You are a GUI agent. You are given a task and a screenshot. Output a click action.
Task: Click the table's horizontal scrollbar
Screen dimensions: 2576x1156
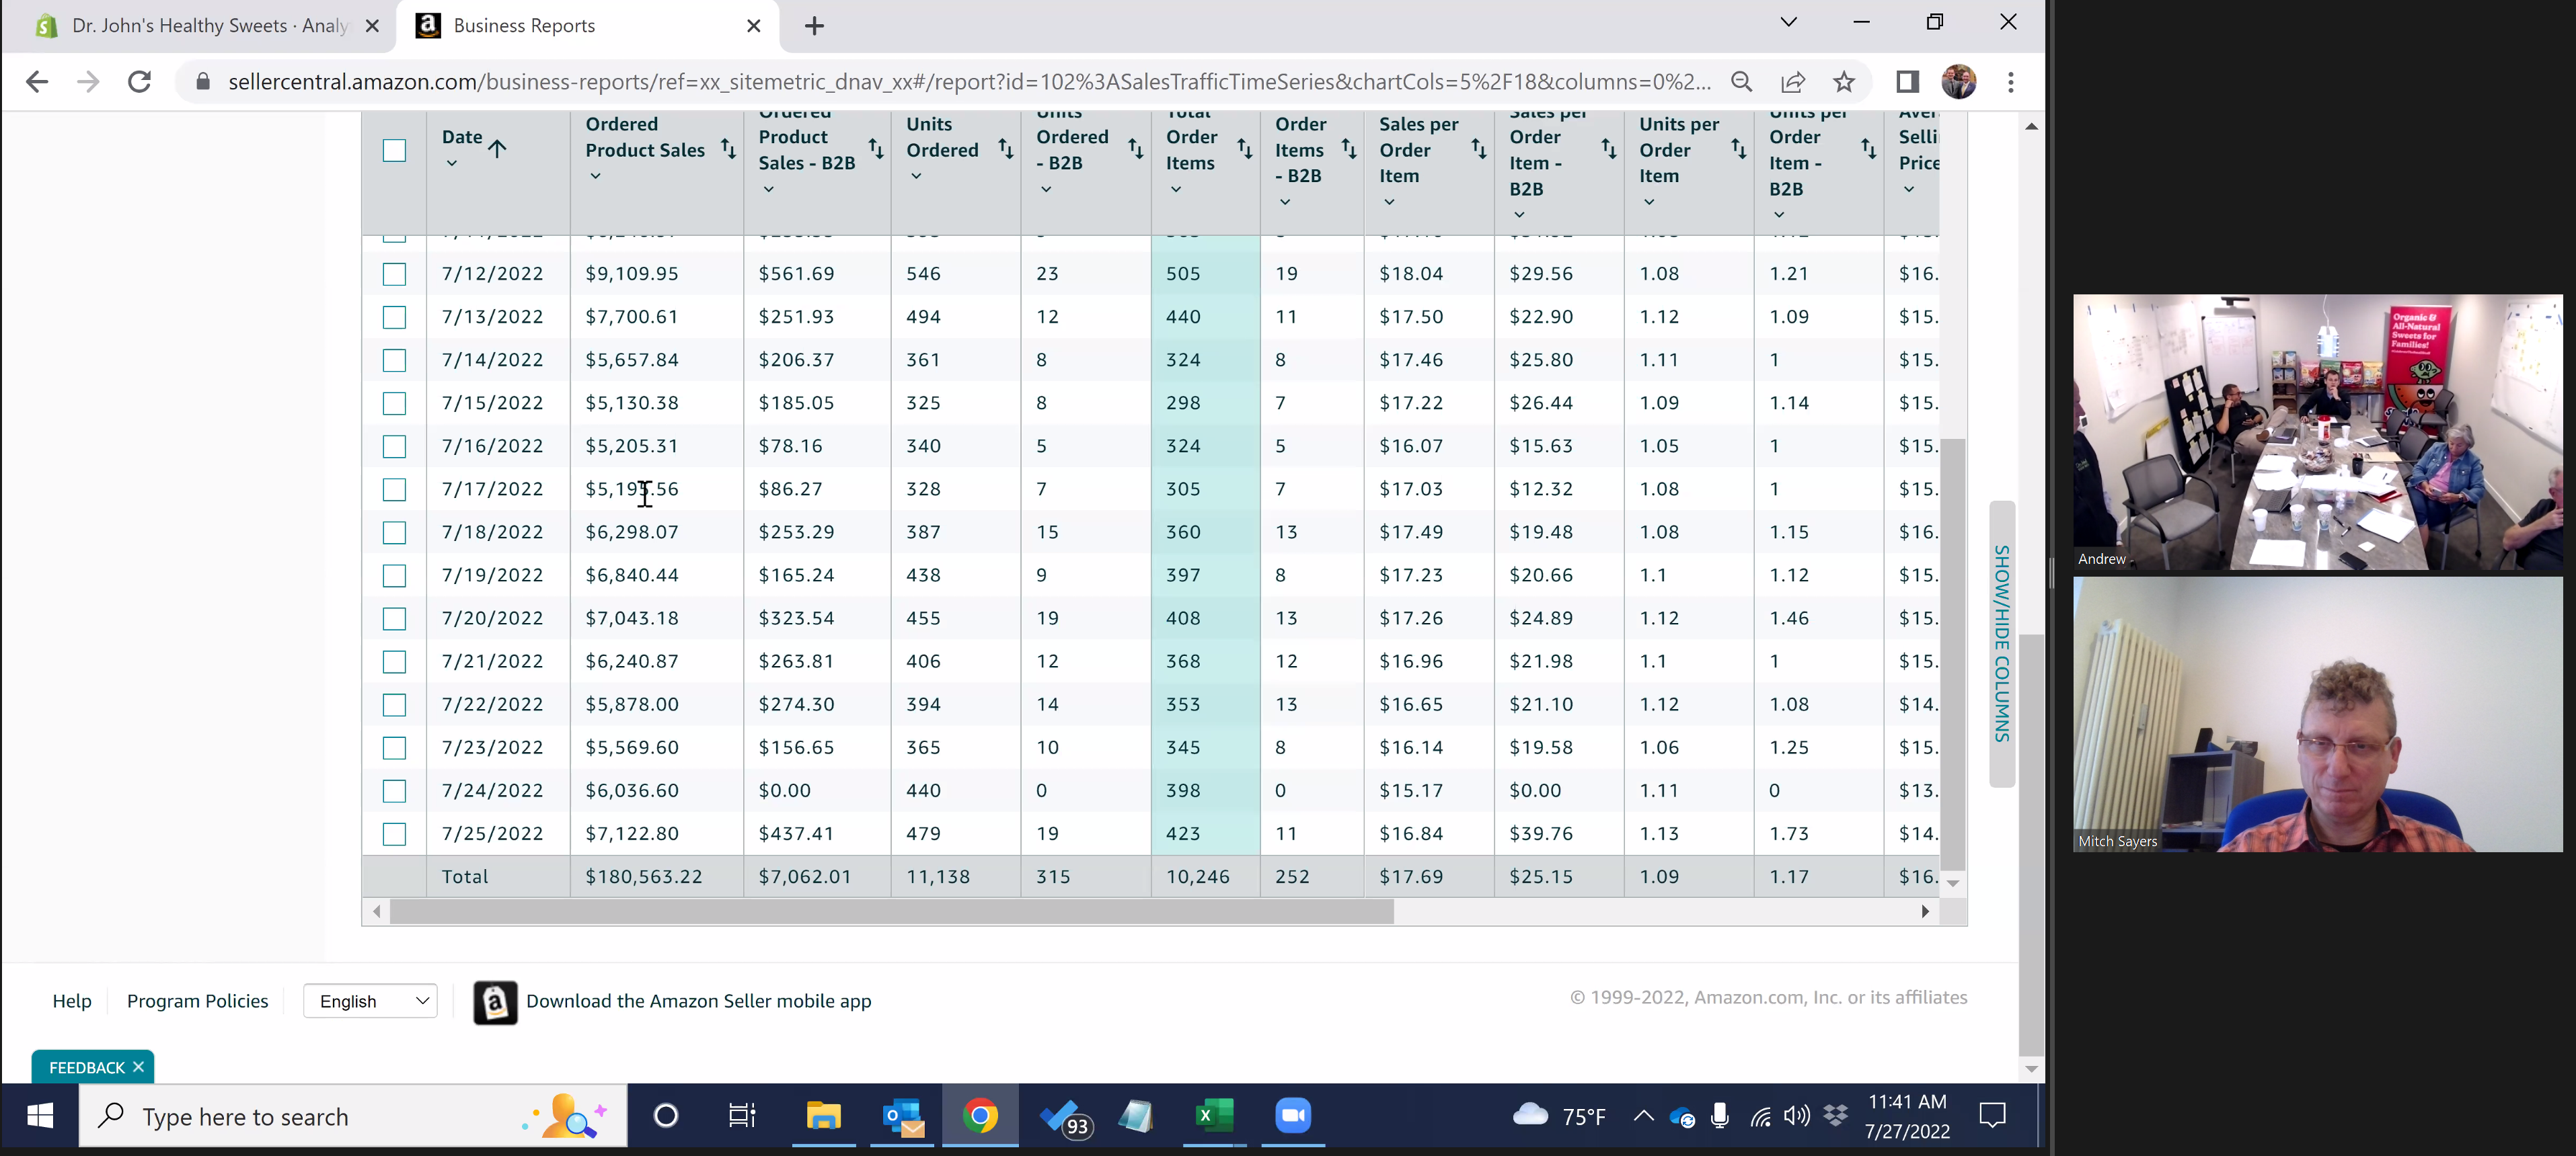click(890, 911)
